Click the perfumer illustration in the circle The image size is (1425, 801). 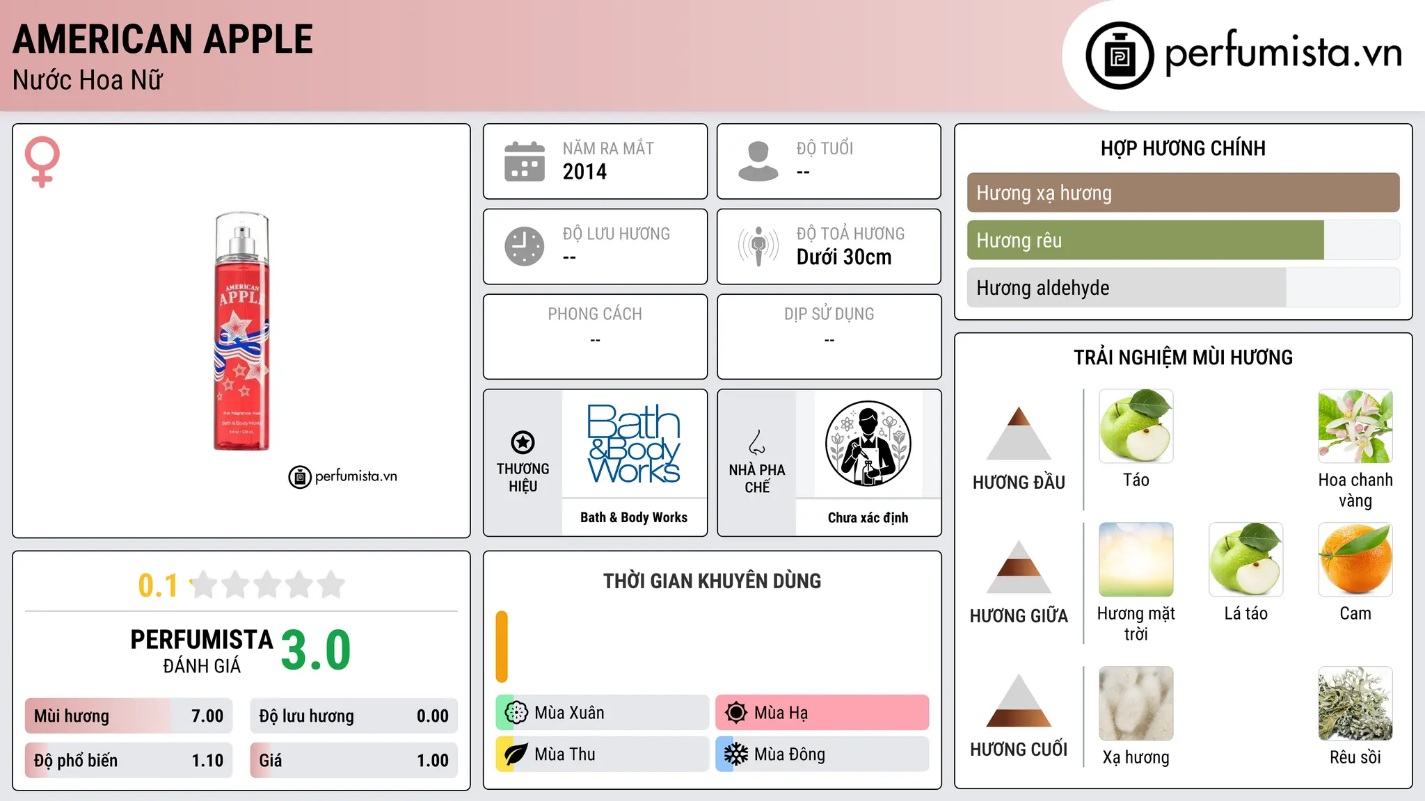click(x=868, y=444)
